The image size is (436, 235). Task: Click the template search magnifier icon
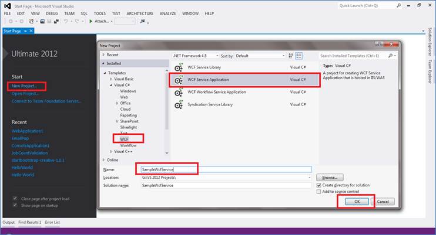pyautogui.click(x=391, y=56)
